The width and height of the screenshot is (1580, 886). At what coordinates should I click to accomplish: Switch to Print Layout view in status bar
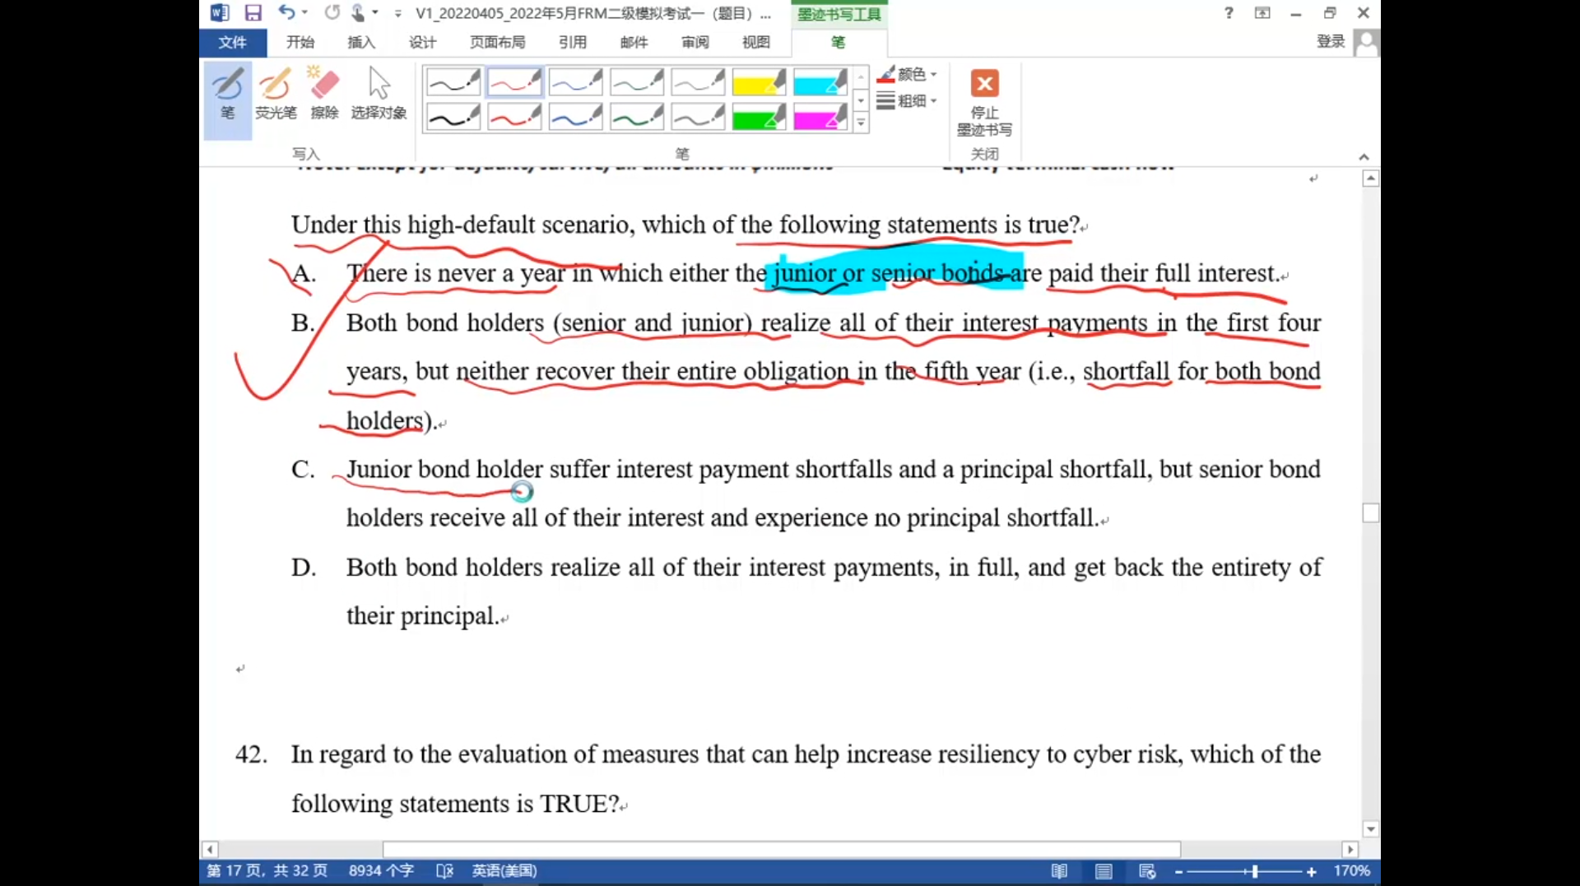pyautogui.click(x=1104, y=871)
